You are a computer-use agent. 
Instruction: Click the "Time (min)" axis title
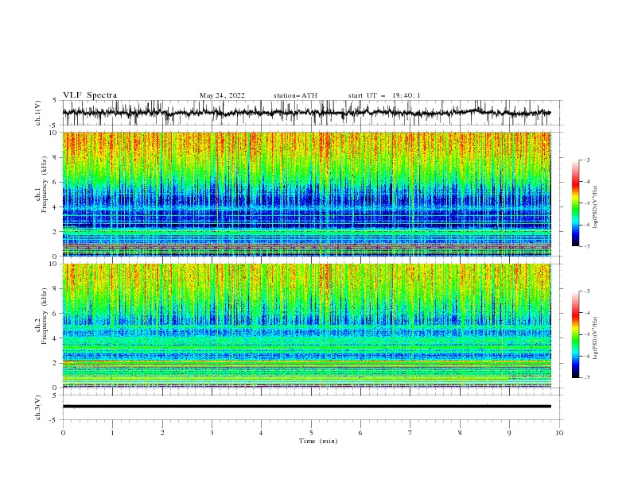pyautogui.click(x=318, y=441)
